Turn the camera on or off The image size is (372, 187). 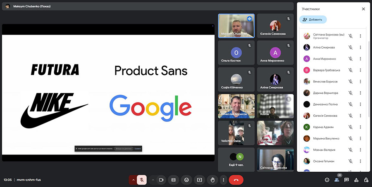[161, 180]
